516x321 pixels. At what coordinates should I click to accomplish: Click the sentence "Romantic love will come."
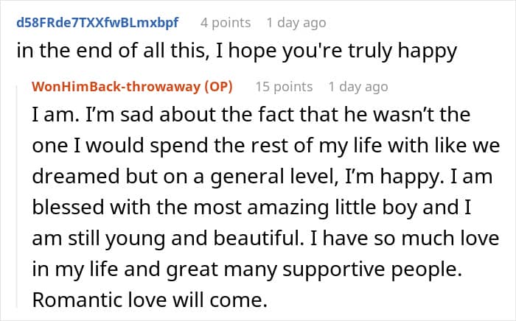(x=150, y=300)
